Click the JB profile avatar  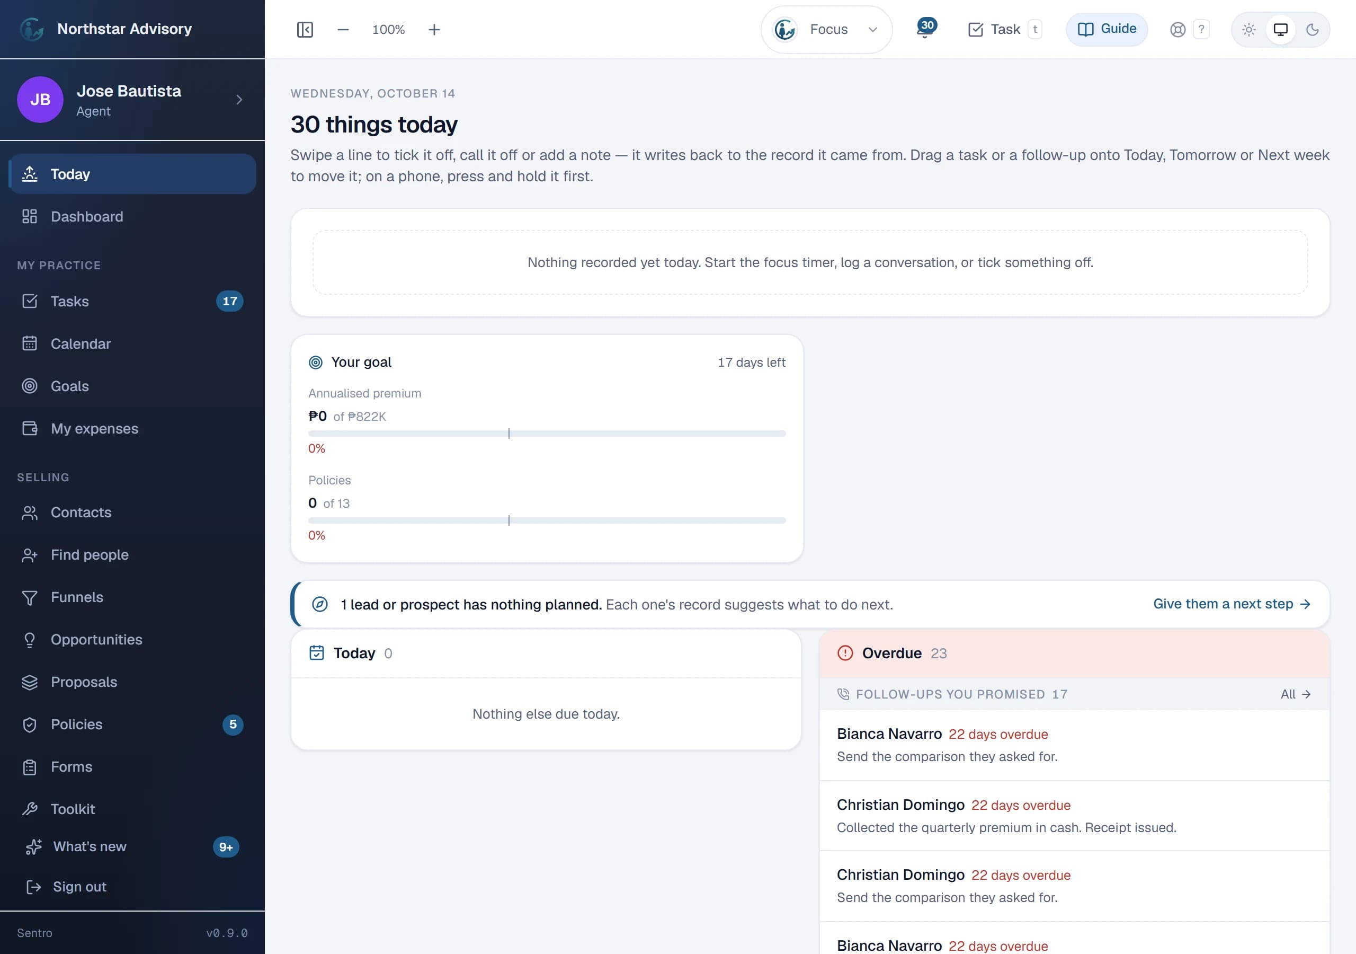click(40, 99)
